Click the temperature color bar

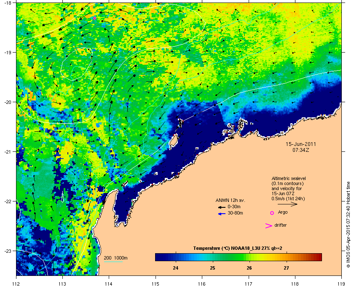coord(239,257)
